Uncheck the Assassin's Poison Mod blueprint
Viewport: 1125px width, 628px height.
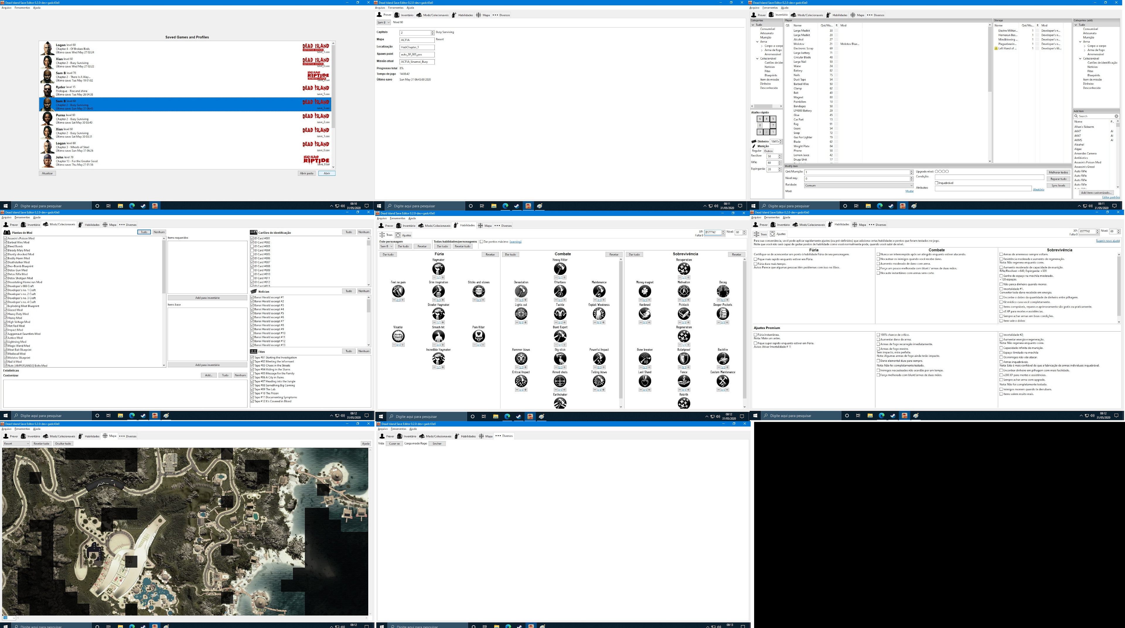6,238
